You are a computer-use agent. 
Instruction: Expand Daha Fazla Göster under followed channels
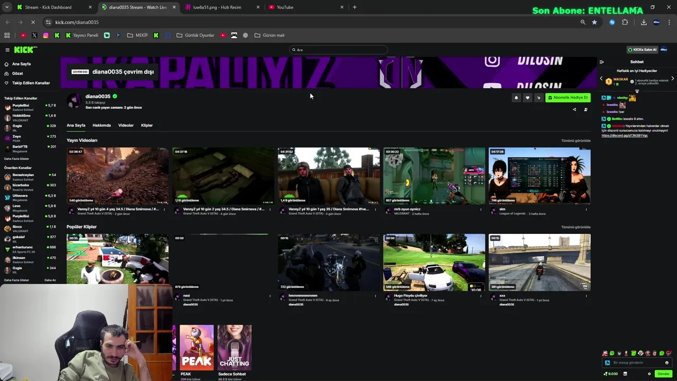click(x=16, y=159)
